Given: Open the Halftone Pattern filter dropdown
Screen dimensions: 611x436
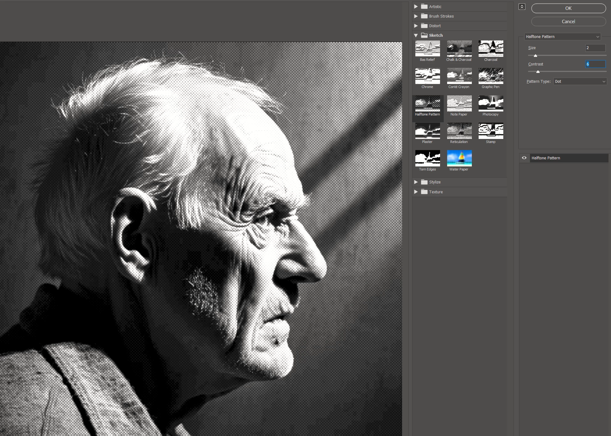Looking at the screenshot, I should point(562,37).
